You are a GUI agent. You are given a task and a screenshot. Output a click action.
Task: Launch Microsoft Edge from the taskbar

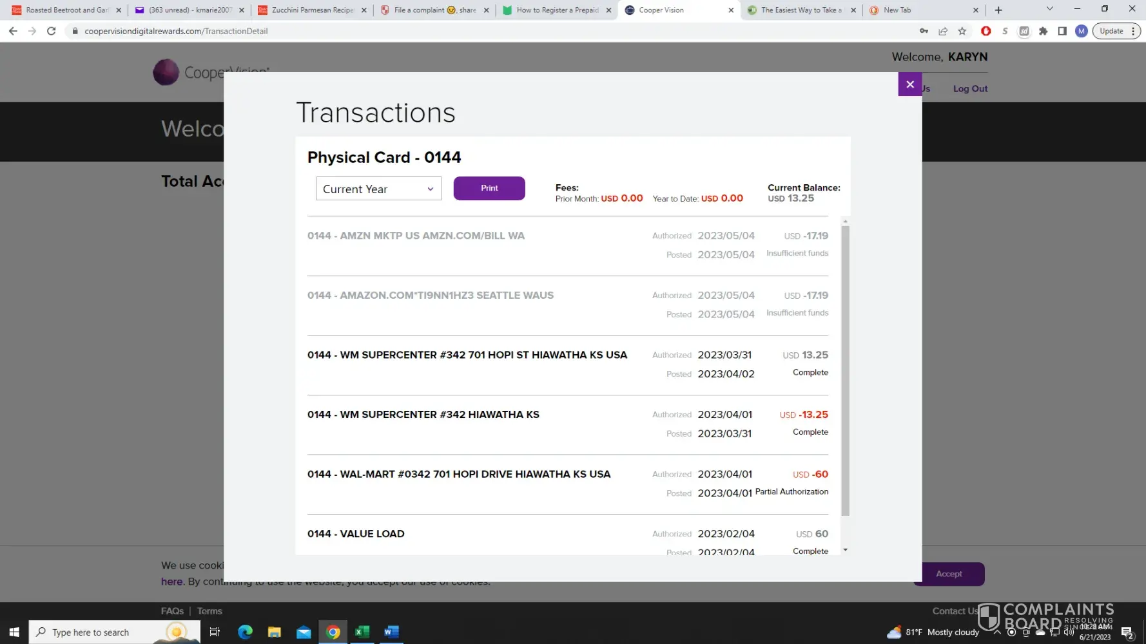coord(245,632)
